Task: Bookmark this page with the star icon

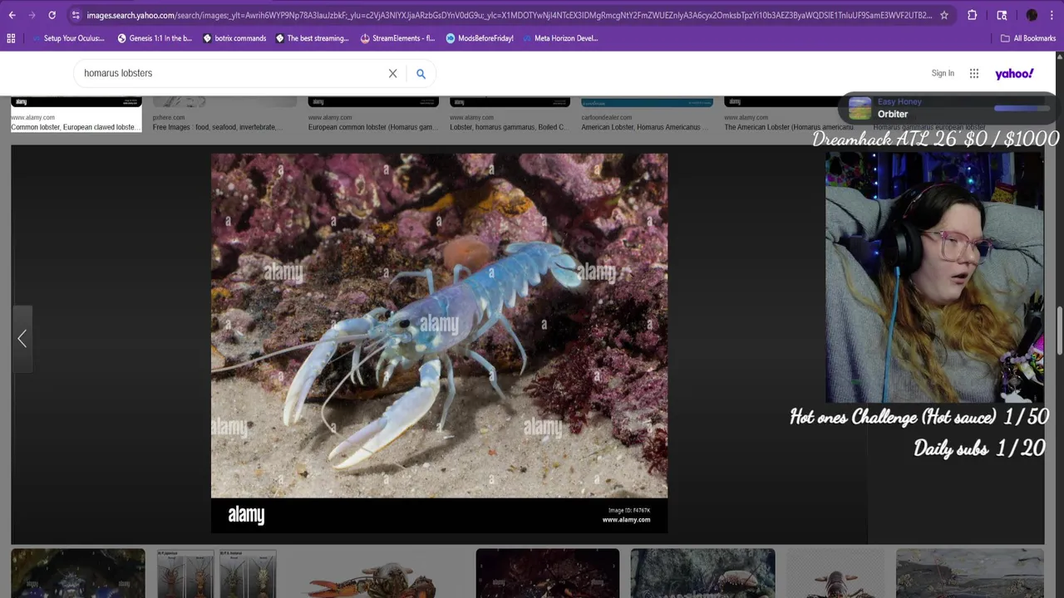Action: [944, 15]
